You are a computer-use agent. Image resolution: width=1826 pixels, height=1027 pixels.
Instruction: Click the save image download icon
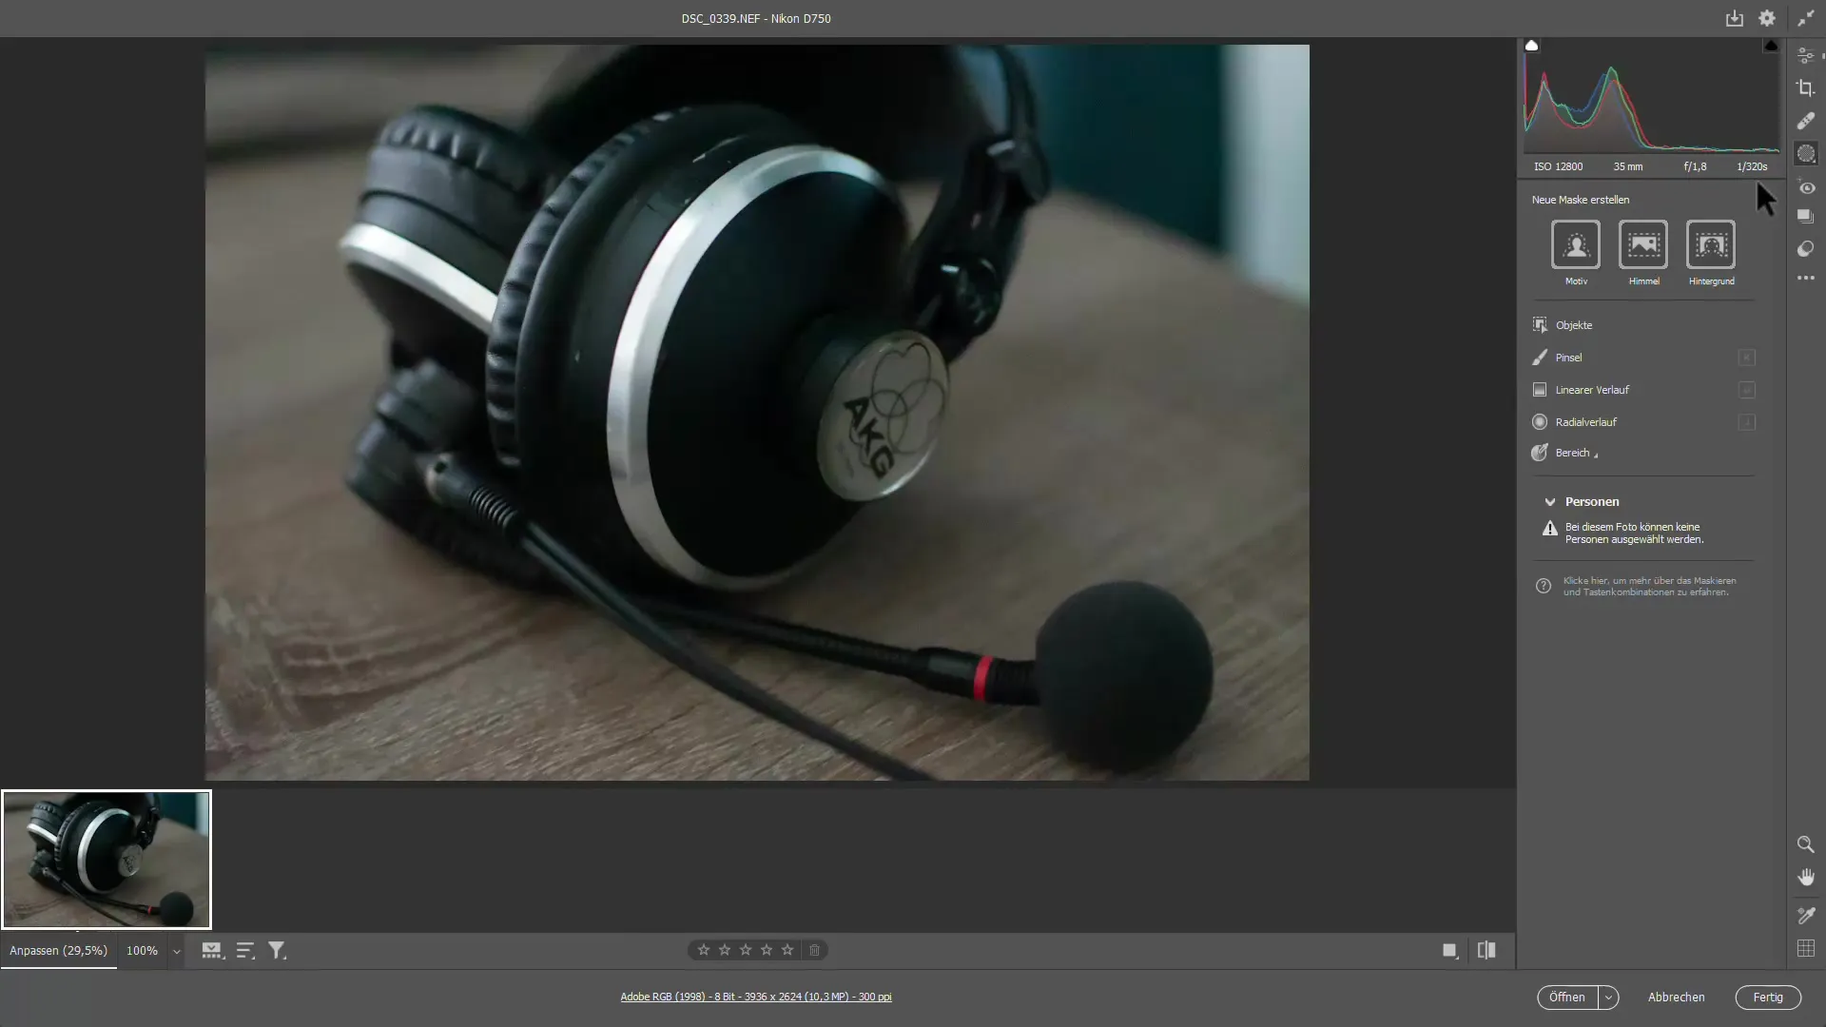[x=1735, y=18]
